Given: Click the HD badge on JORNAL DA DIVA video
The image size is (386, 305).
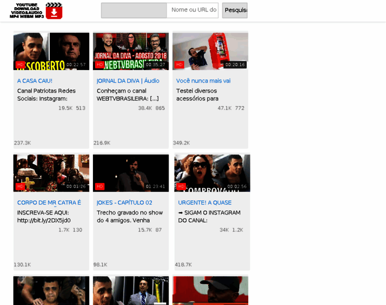Looking at the screenshot, I should point(100,65).
